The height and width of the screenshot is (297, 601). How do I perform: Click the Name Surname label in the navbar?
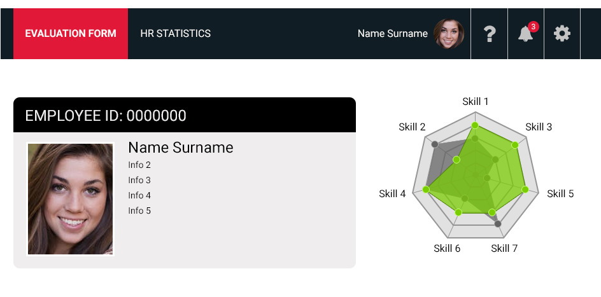coord(392,34)
